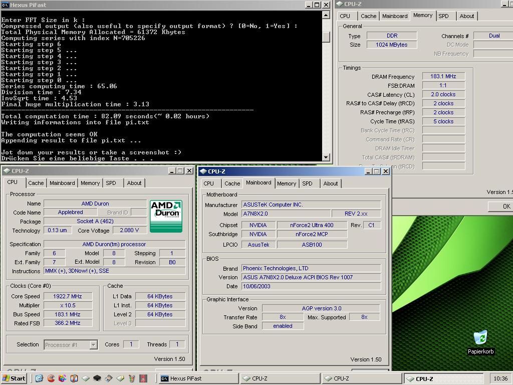This screenshot has width=513, height=385.
Task: Close the Hexus PiFast console window
Action: pos(326,5)
